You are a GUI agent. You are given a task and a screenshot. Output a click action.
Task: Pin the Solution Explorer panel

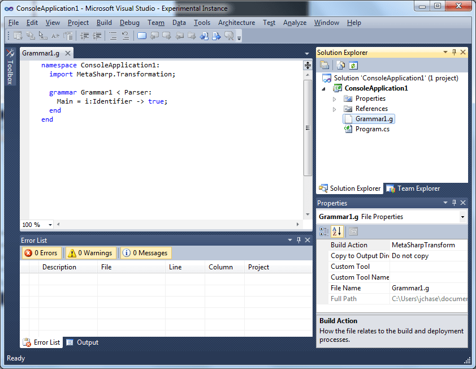(454, 52)
